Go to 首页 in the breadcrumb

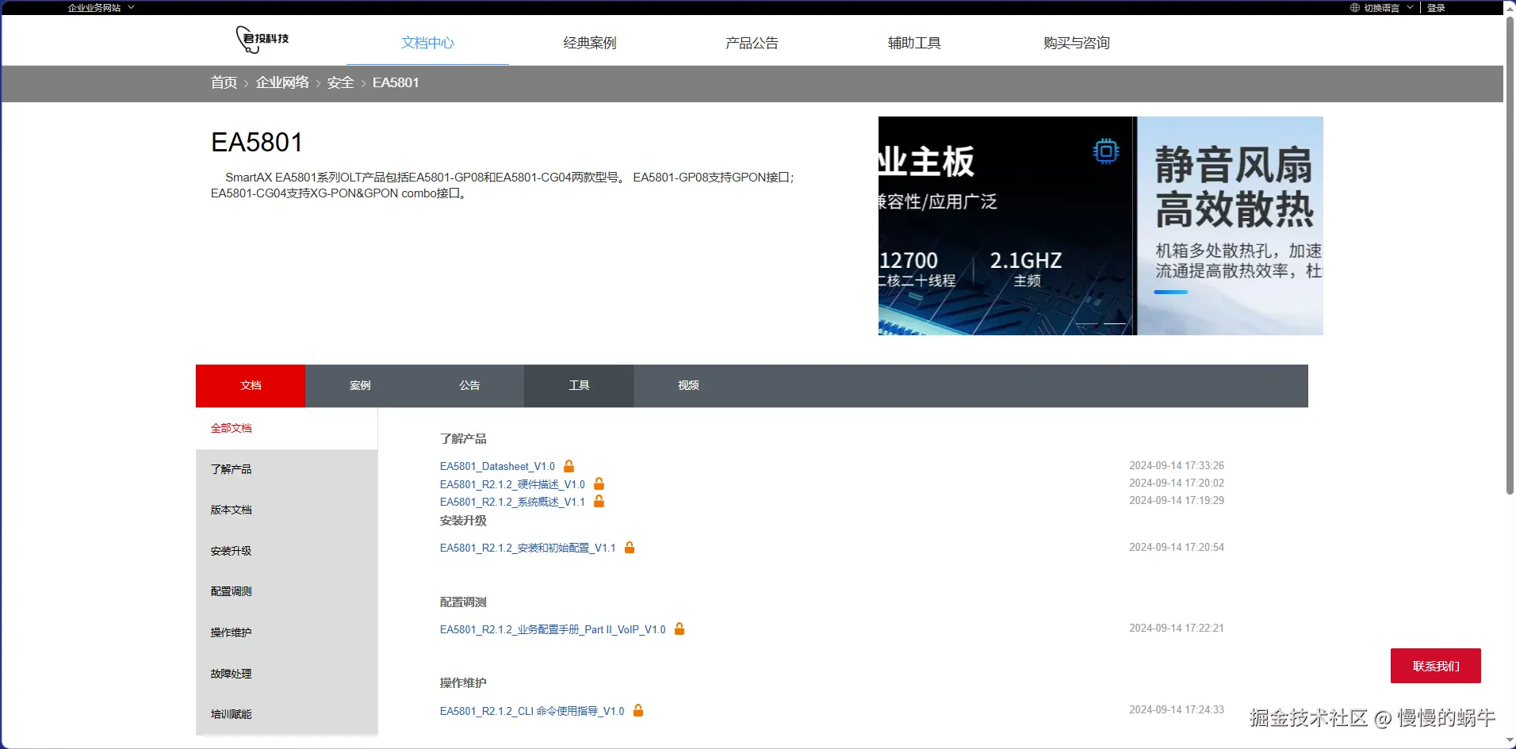pos(224,82)
